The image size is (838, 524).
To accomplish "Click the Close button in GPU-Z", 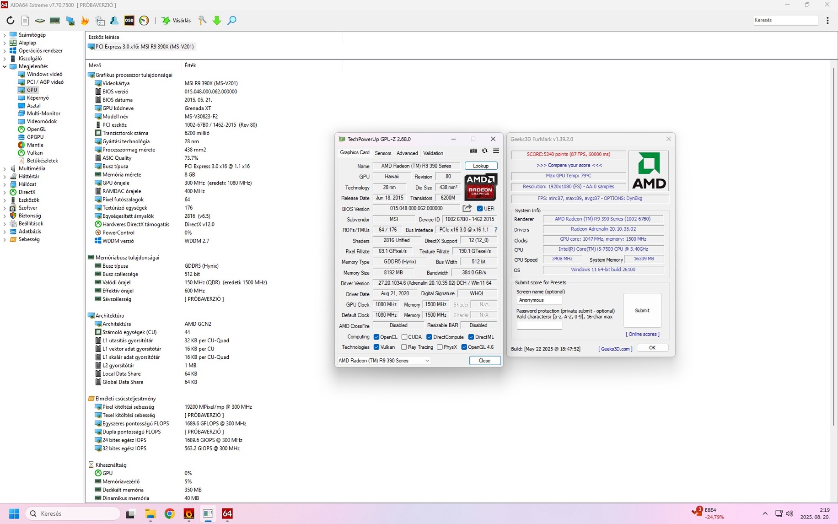I will pos(484,361).
